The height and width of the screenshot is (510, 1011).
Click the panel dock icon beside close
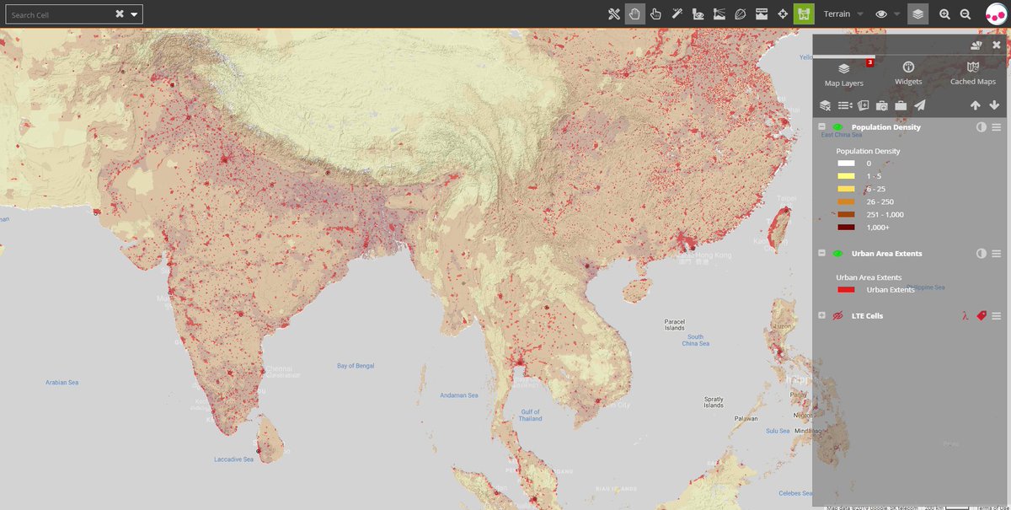pyautogui.click(x=976, y=45)
